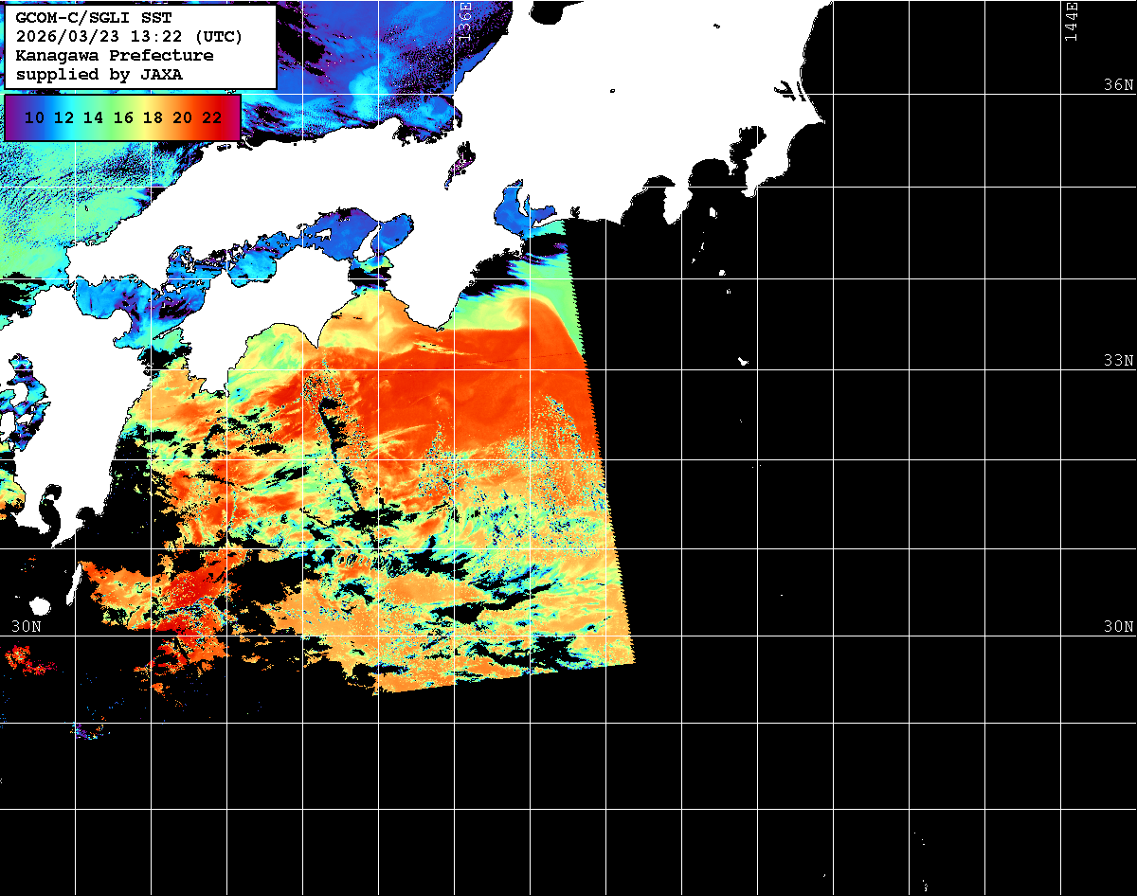This screenshot has height=896, width=1137.
Task: Click the 10 value on the color legend
Action: pos(35,118)
